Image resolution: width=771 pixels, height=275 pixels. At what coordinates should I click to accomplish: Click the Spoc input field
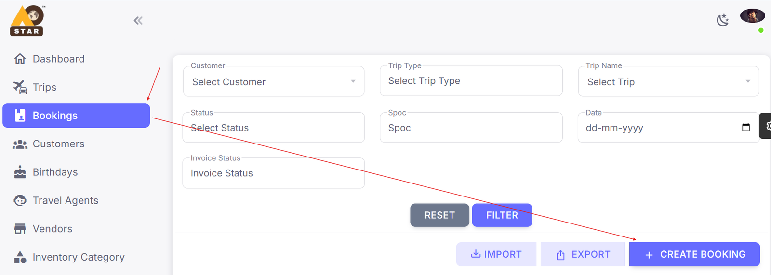coord(471,128)
